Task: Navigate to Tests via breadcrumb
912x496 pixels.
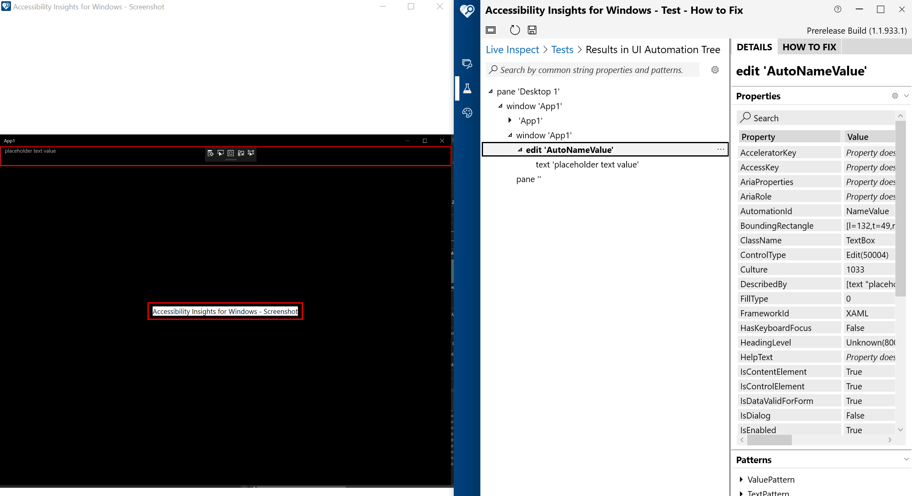Action: tap(562, 49)
